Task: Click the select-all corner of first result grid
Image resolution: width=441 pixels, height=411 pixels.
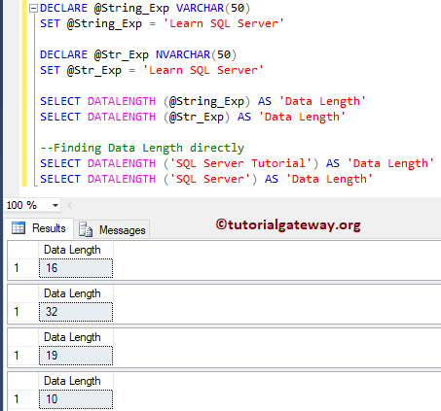Action: coord(23,250)
